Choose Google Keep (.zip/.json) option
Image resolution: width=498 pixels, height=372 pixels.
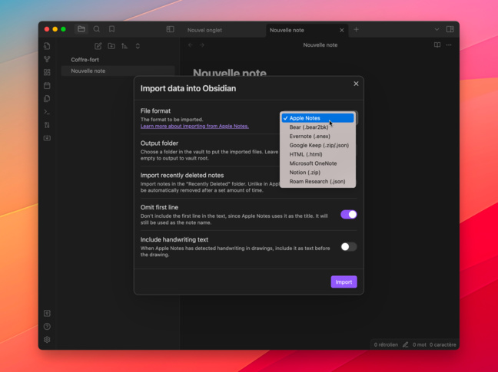click(317, 146)
